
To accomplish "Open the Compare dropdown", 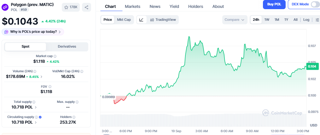I will pos(235,20).
